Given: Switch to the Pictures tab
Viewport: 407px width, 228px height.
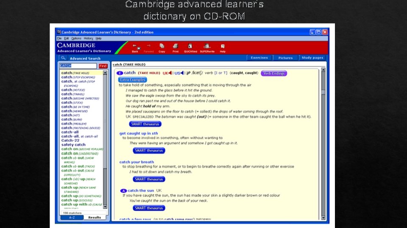Looking at the screenshot, I should tap(285, 58).
